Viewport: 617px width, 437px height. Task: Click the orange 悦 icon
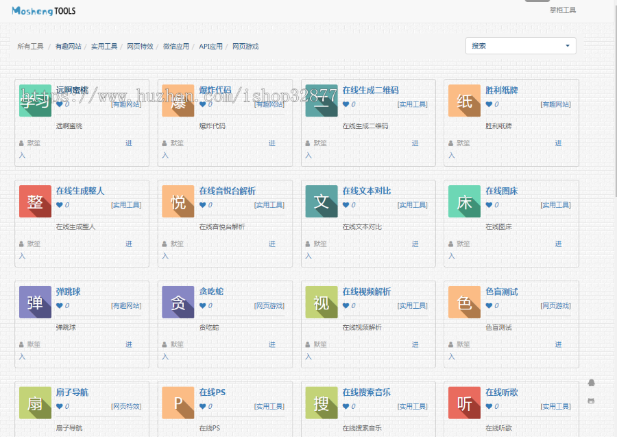click(178, 201)
